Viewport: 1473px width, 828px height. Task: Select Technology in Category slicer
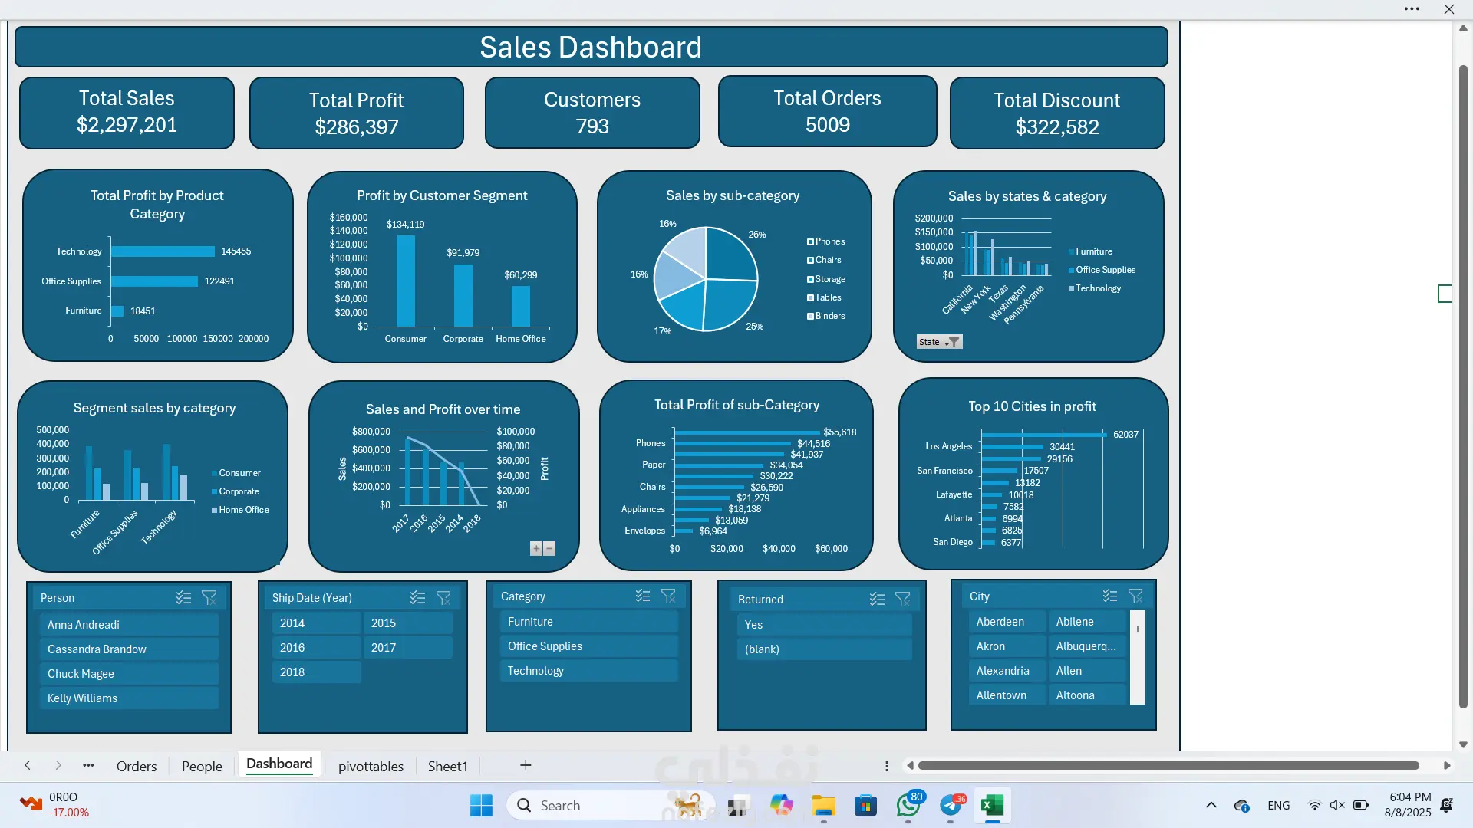click(x=588, y=671)
